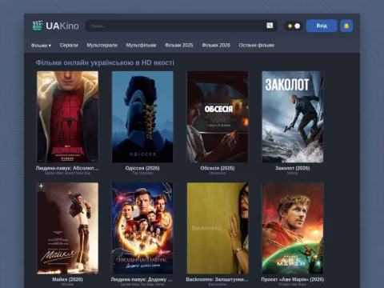Click the Вхід login button
The height and width of the screenshot is (288, 384).
click(322, 26)
